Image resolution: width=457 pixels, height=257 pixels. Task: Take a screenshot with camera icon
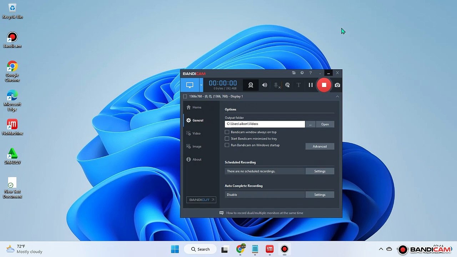[337, 85]
